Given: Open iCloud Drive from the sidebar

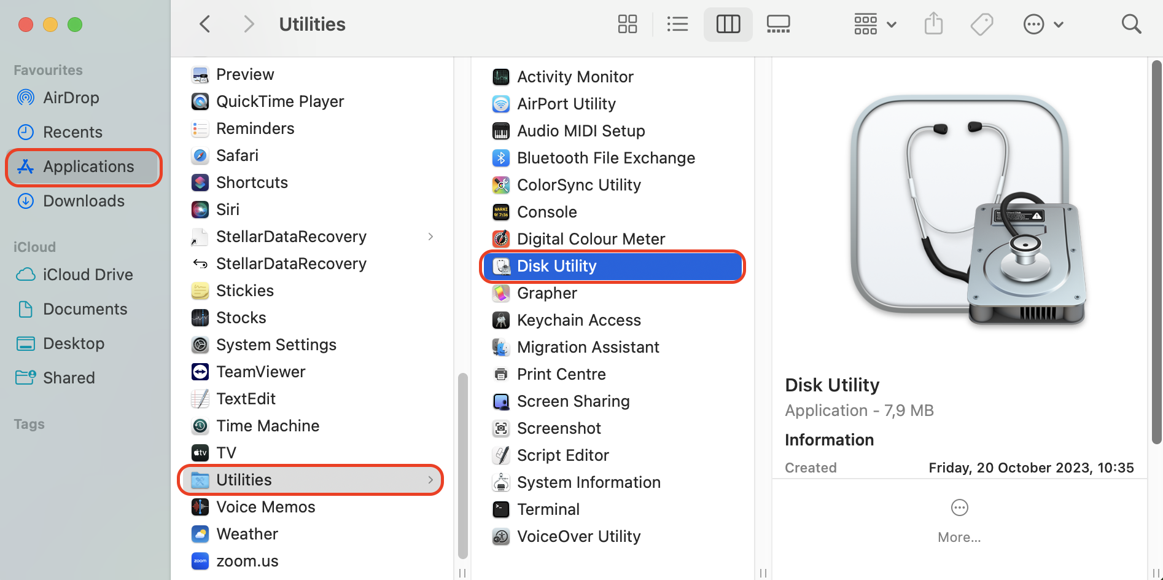Looking at the screenshot, I should pos(88,275).
